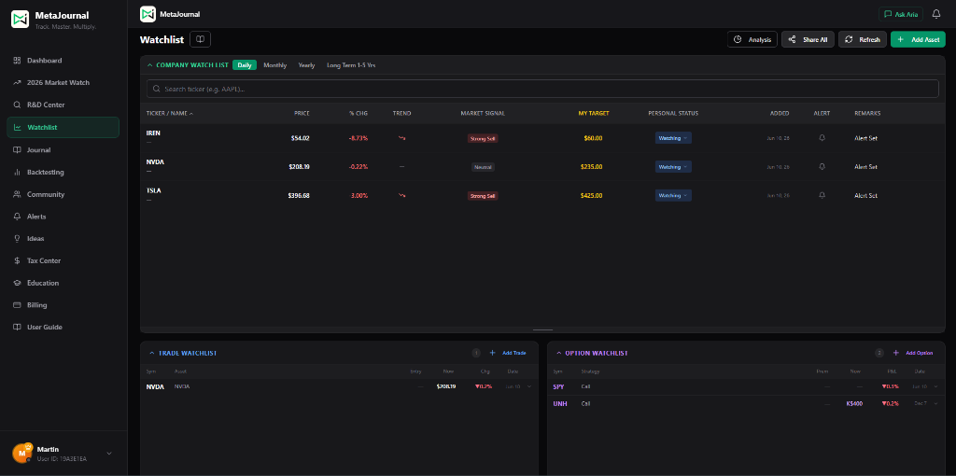
Task: Click the TSLA downtrend icon
Action: [401, 196]
